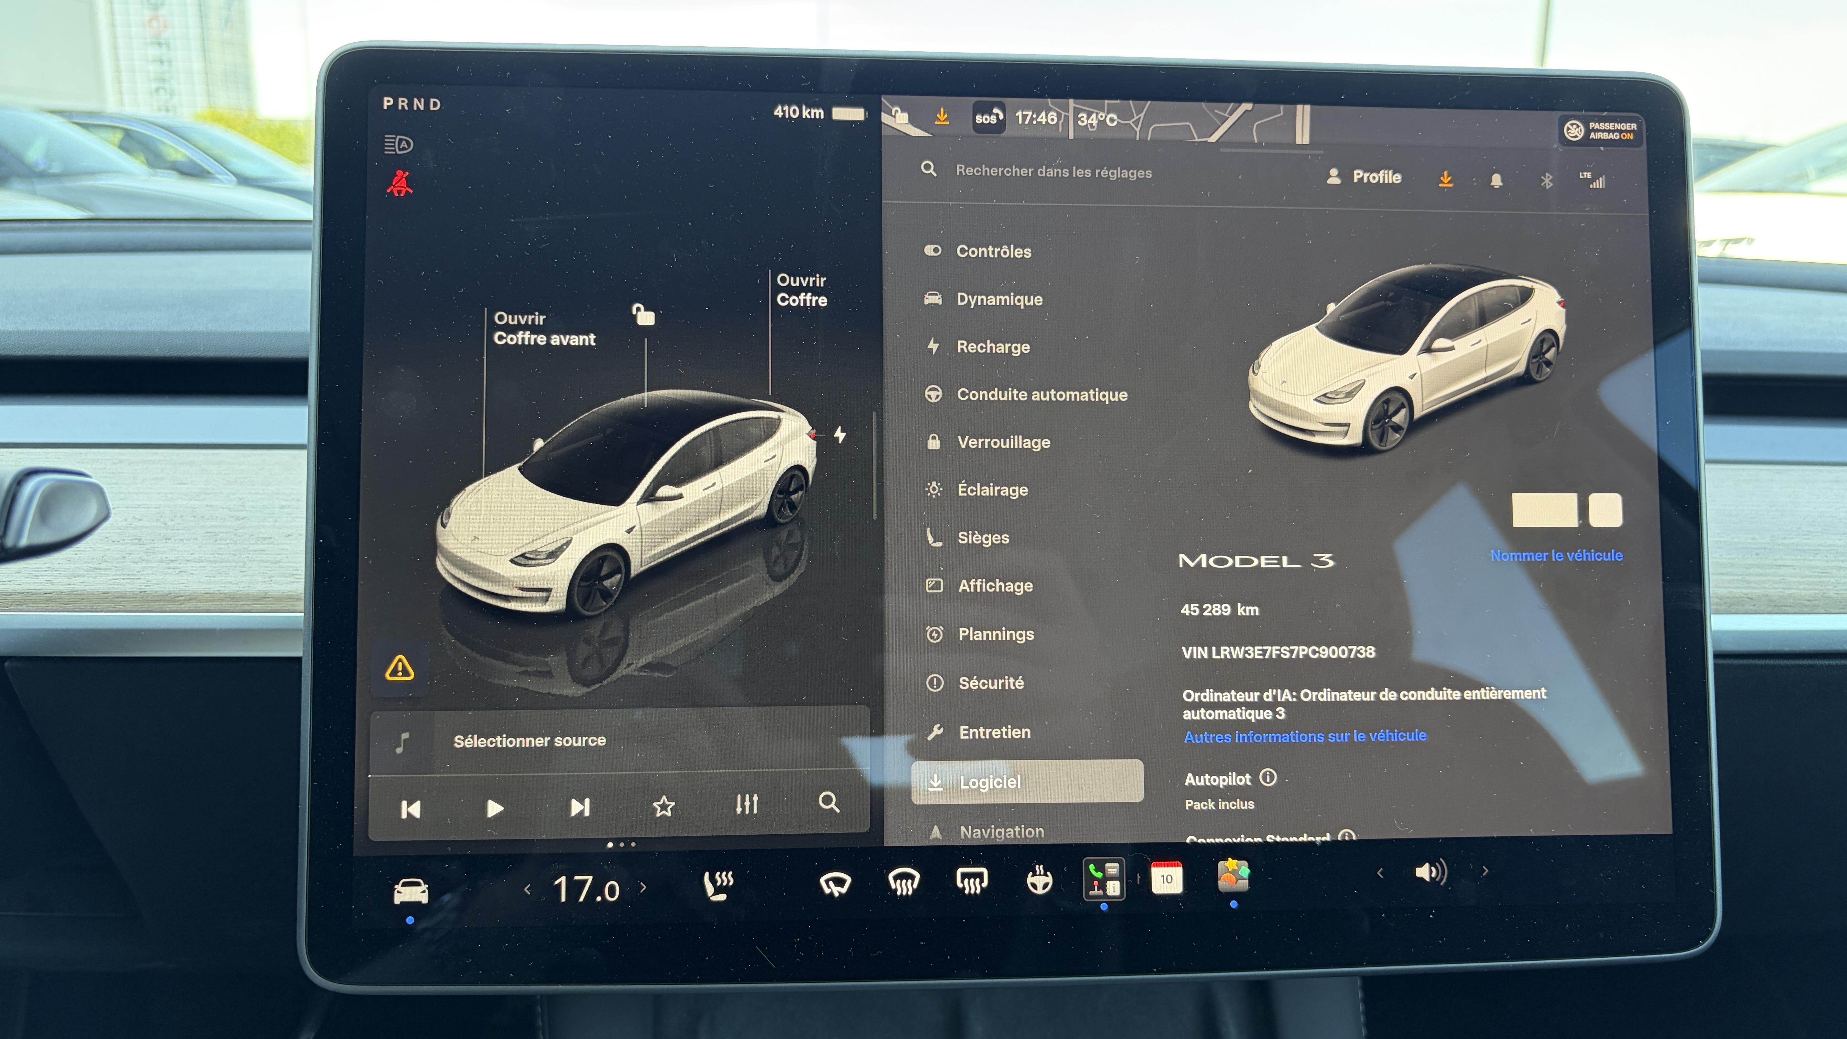This screenshot has width=1847, height=1039.
Task: Tap the music note icon
Action: (403, 743)
